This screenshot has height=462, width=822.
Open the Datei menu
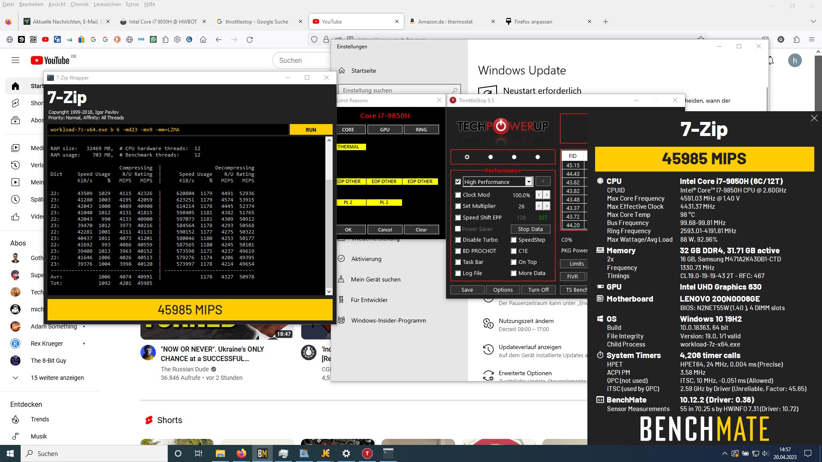coord(8,4)
